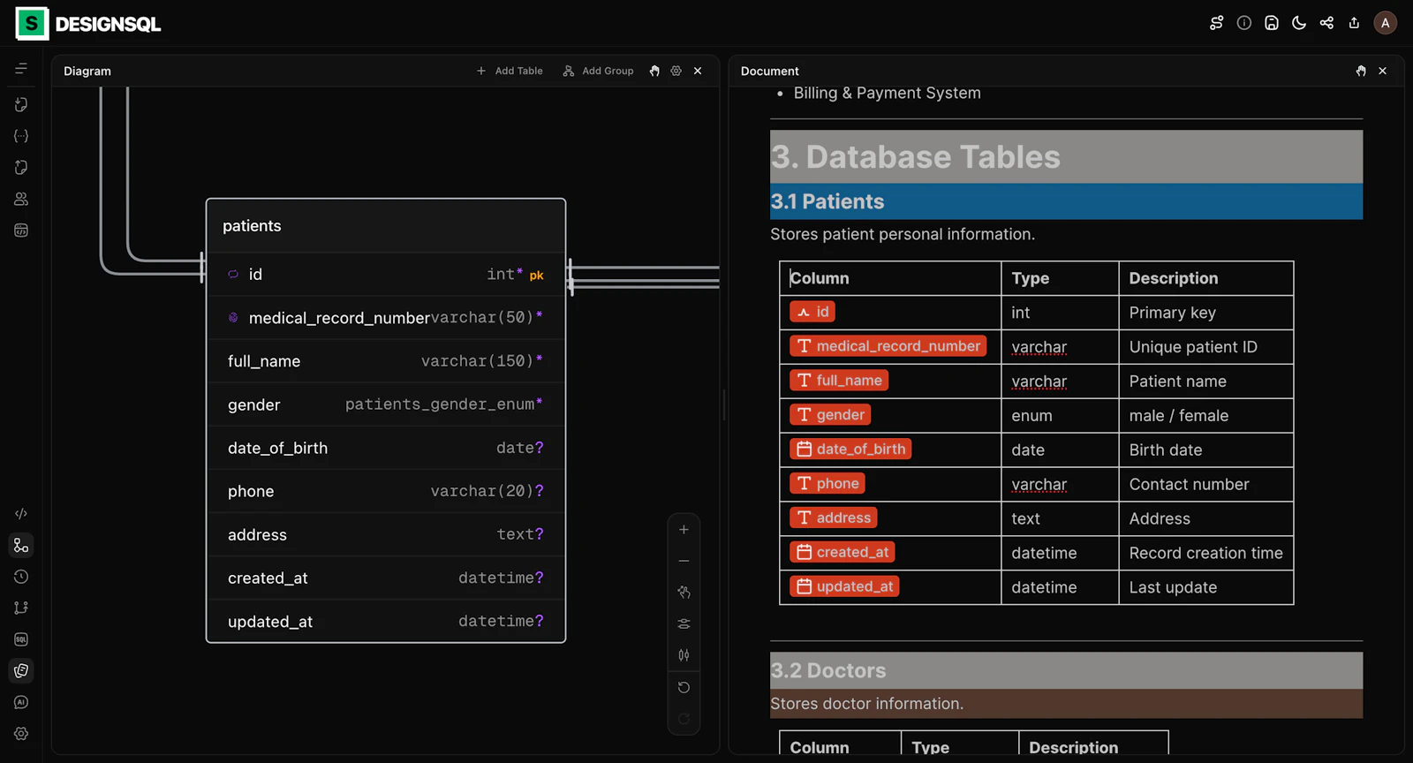The height and width of the screenshot is (763, 1413).
Task: Select the updated_at row in diagram table
Action: pyautogui.click(x=386, y=621)
